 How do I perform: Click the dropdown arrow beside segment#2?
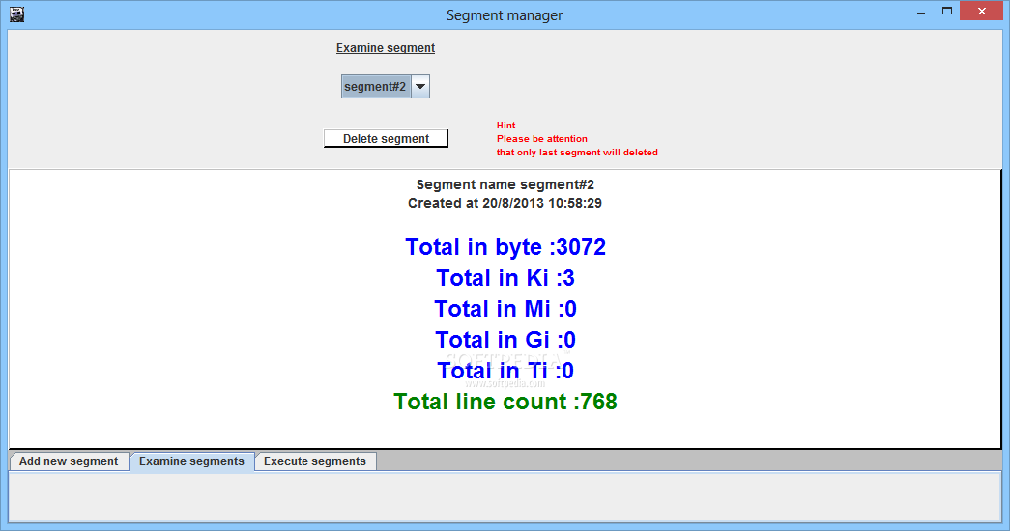[420, 86]
